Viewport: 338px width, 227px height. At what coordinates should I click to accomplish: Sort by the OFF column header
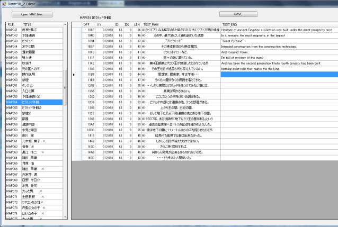tap(87, 24)
